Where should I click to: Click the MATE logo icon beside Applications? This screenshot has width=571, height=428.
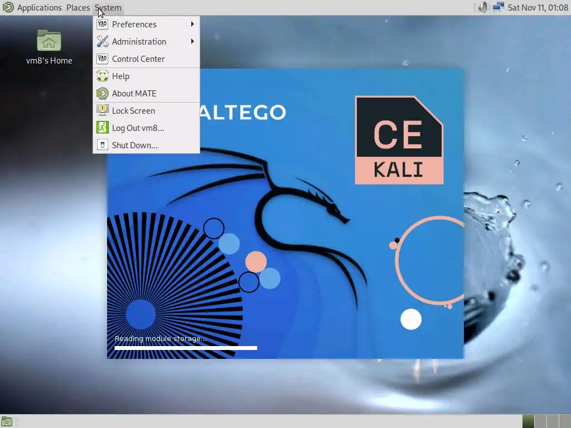[8, 7]
